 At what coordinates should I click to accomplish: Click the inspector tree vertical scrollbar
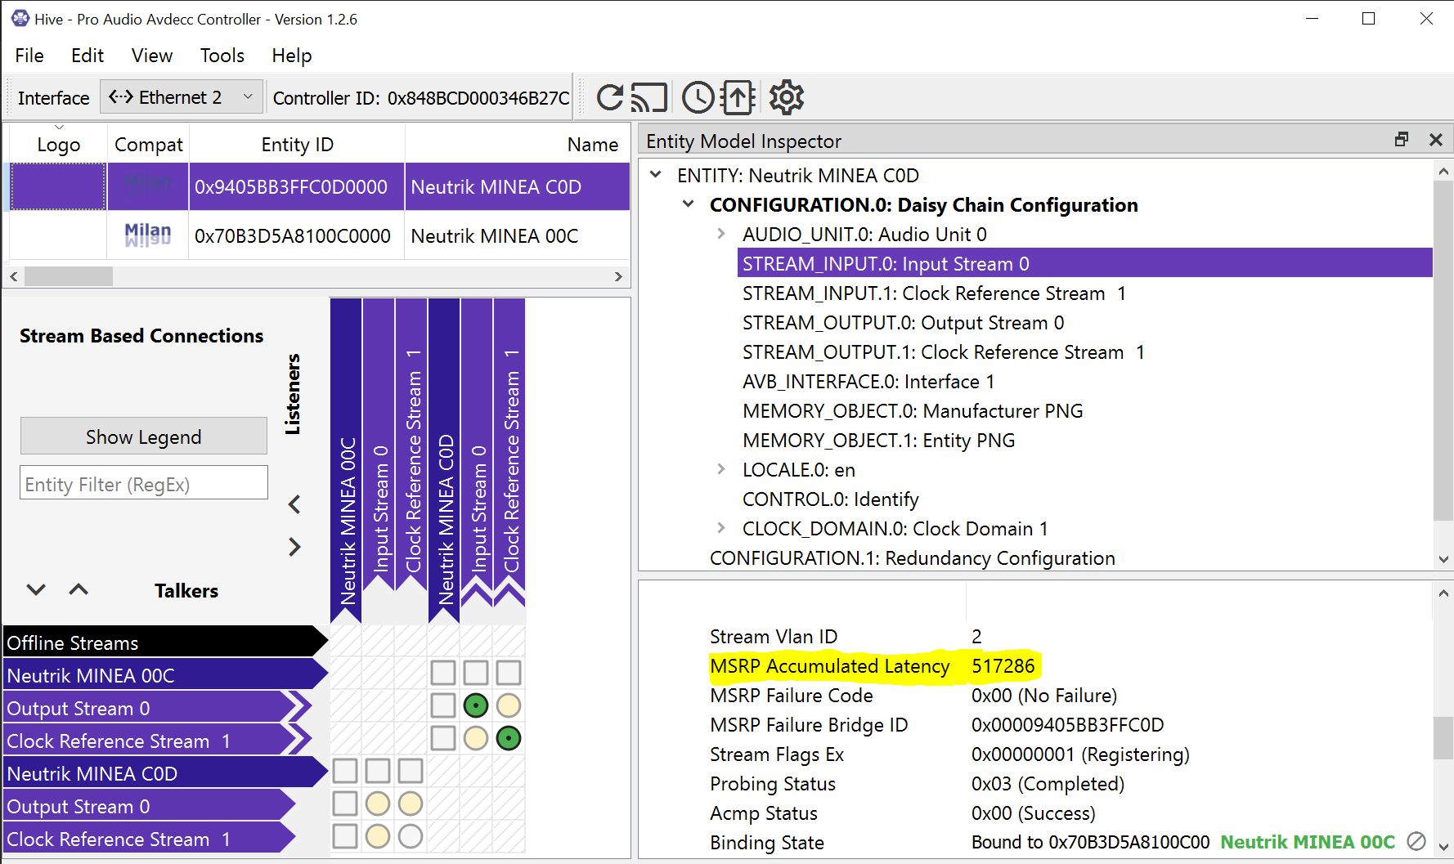pos(1443,351)
